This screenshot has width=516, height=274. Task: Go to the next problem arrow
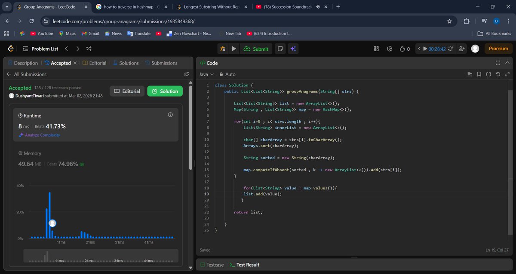pyautogui.click(x=77, y=49)
